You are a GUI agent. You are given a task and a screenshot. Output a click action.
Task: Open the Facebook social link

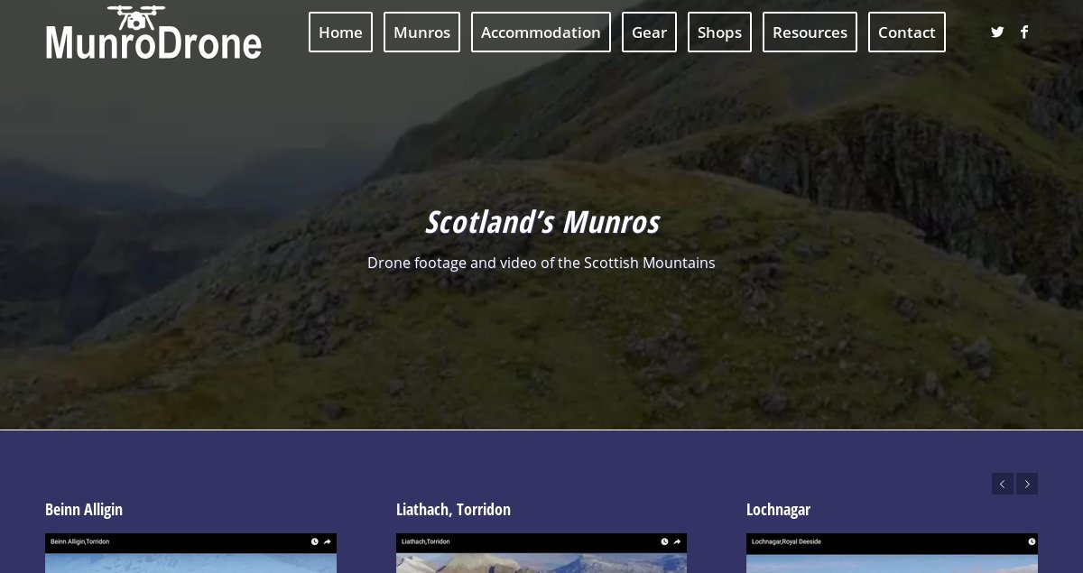click(x=1024, y=32)
